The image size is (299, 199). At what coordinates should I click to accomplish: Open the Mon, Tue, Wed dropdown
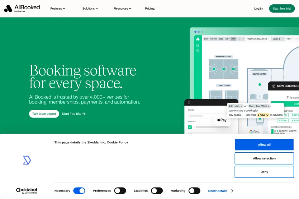tap(259, 106)
